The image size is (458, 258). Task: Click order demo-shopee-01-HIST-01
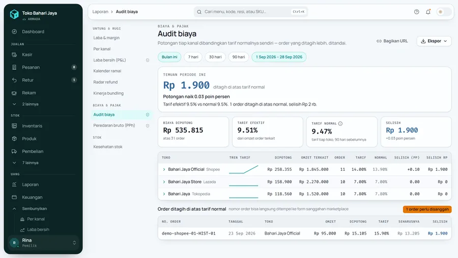pyautogui.click(x=189, y=234)
